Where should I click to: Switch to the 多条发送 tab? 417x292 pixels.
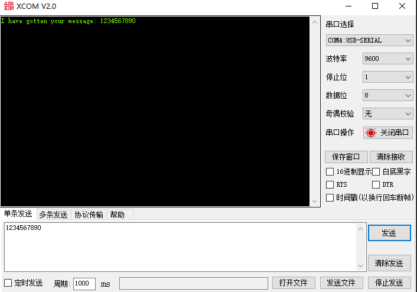[x=53, y=215]
